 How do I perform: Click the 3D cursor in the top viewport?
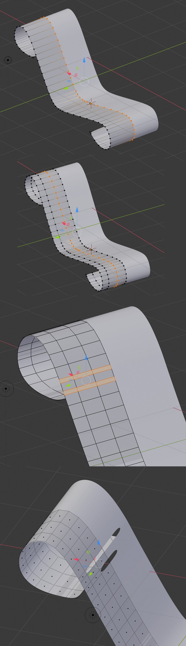(x=91, y=103)
